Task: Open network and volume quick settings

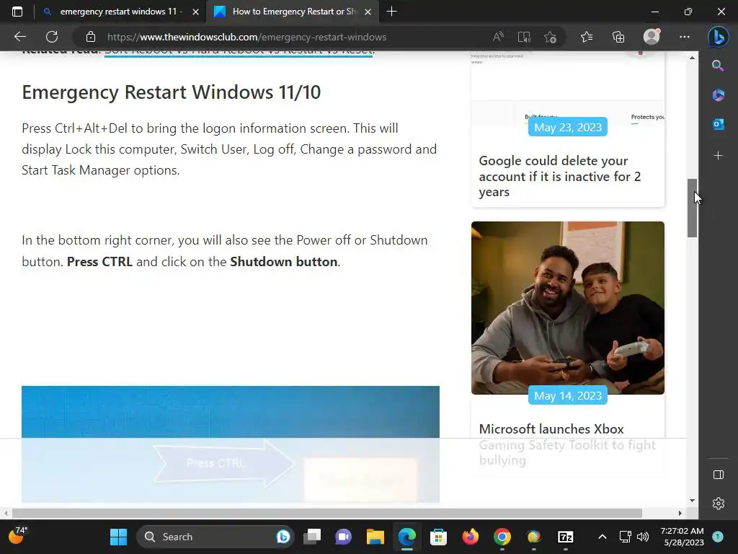Action: 634,537
